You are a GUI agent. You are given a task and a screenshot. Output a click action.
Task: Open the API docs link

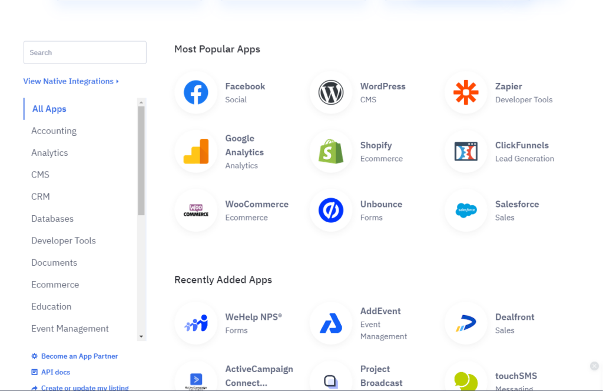56,372
